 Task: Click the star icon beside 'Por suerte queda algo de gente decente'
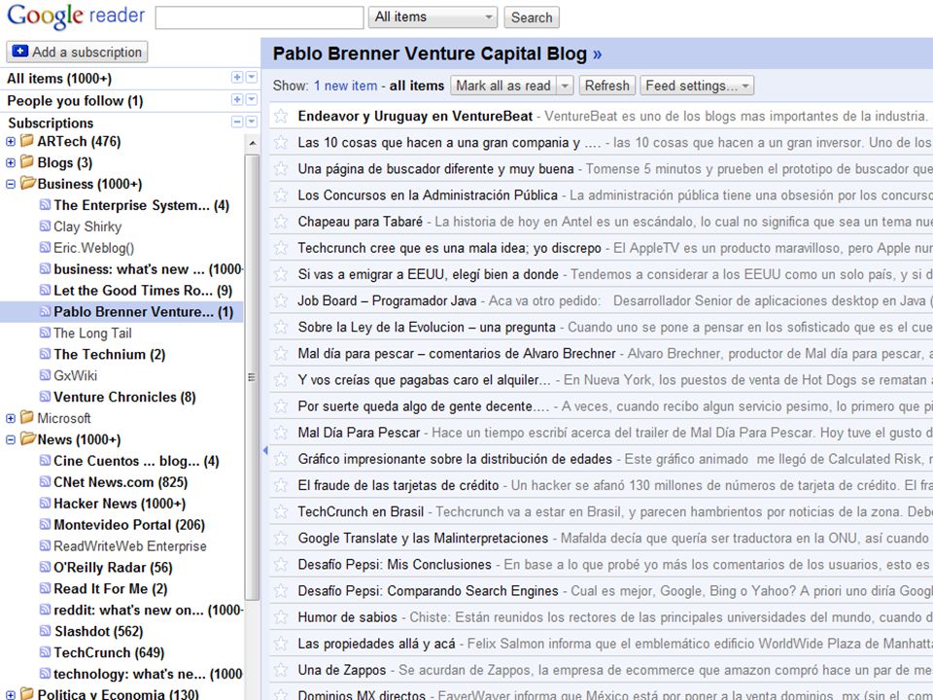281,406
